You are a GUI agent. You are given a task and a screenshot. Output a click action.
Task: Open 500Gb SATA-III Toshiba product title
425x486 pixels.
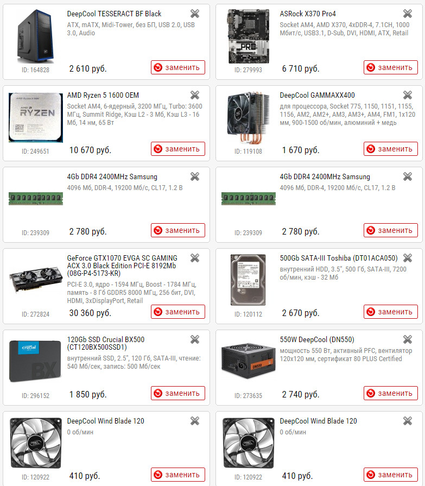pos(339,258)
